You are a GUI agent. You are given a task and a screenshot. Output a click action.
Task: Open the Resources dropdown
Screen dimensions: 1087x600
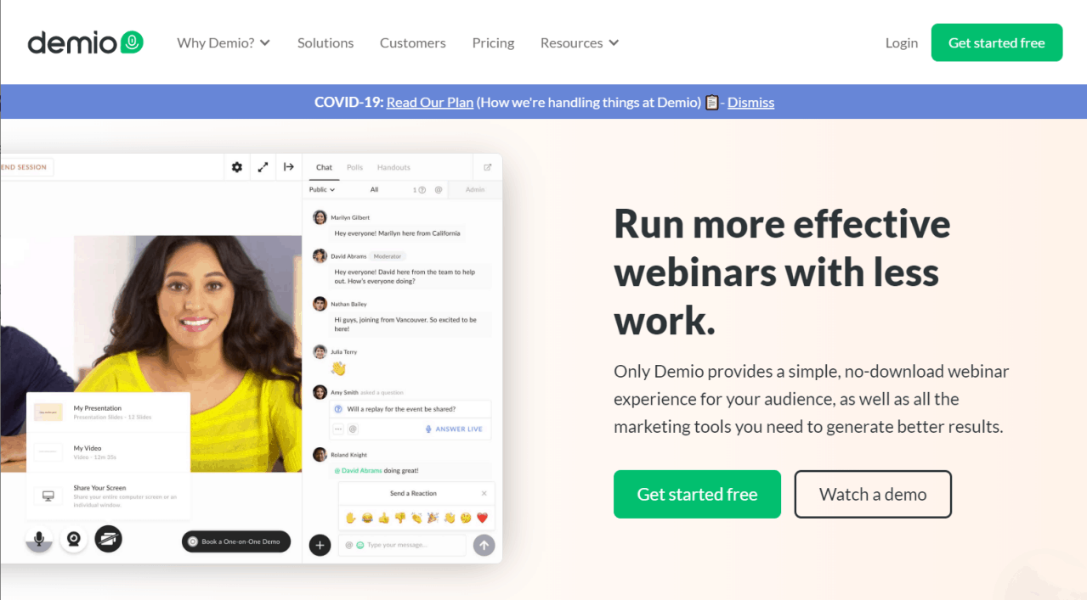point(579,42)
